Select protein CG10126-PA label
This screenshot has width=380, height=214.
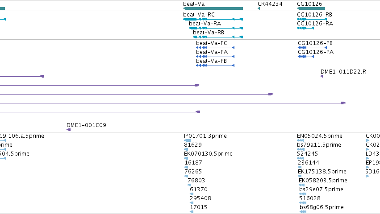click(x=316, y=52)
